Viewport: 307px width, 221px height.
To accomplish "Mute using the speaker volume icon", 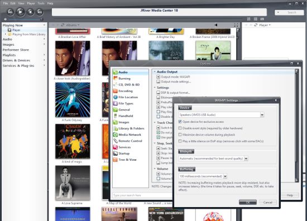I will click(6, 19).
